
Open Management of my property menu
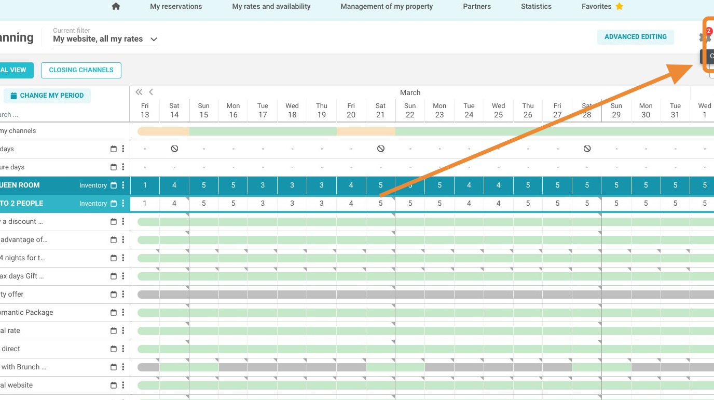pyautogui.click(x=387, y=7)
